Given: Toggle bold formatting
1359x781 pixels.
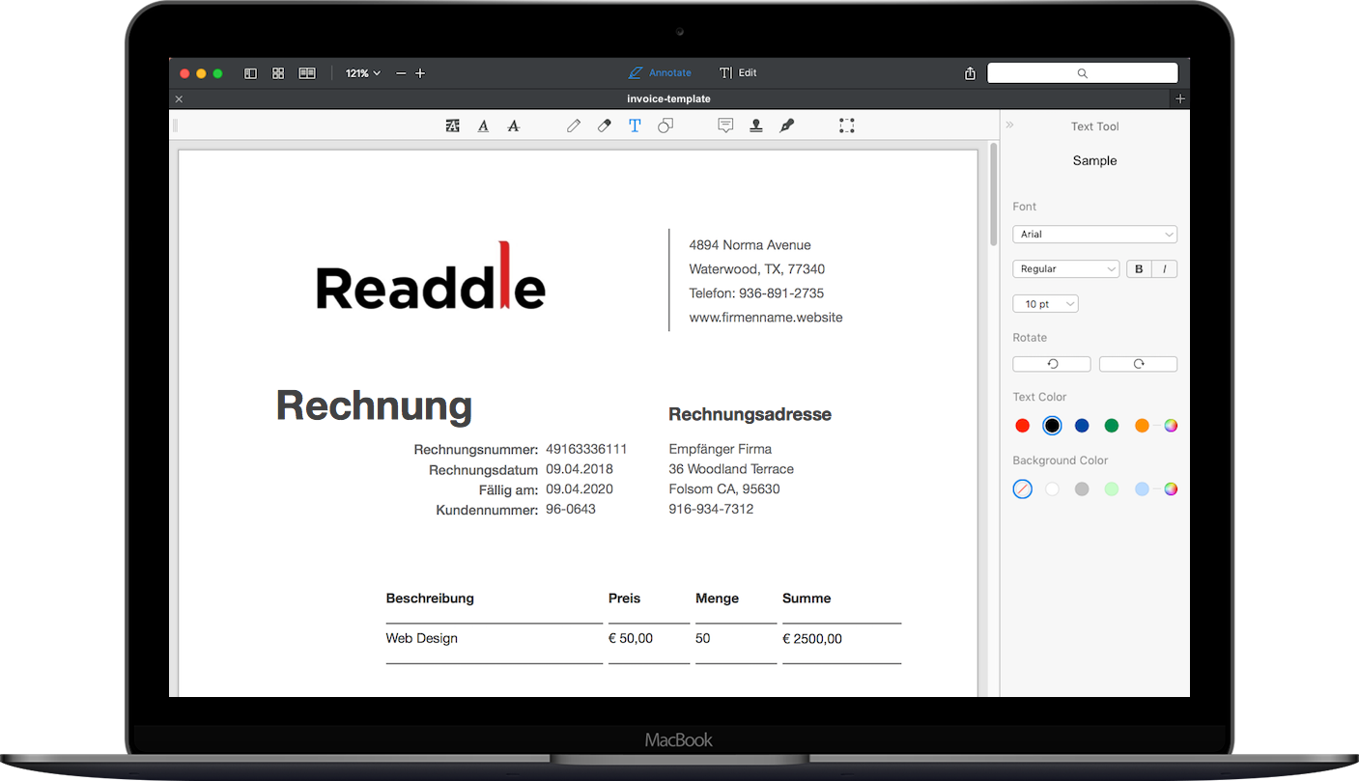Looking at the screenshot, I should pyautogui.click(x=1139, y=269).
